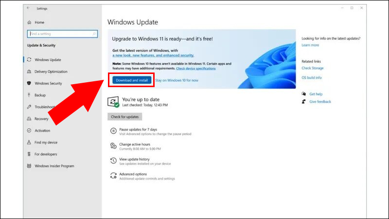Select Backup in the sidebar

(x=40, y=95)
